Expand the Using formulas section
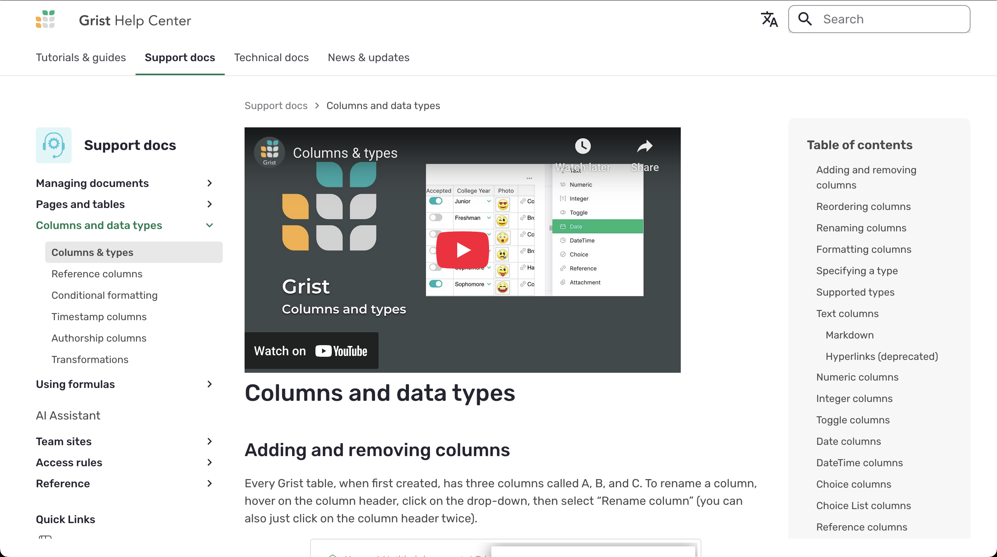The image size is (997, 557). 210,384
